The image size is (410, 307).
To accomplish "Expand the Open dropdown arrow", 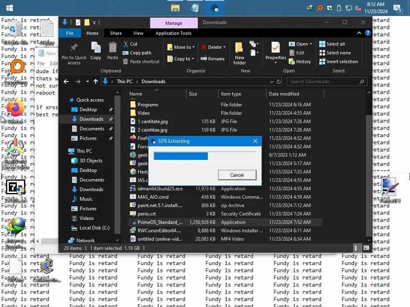I will 311,44.
